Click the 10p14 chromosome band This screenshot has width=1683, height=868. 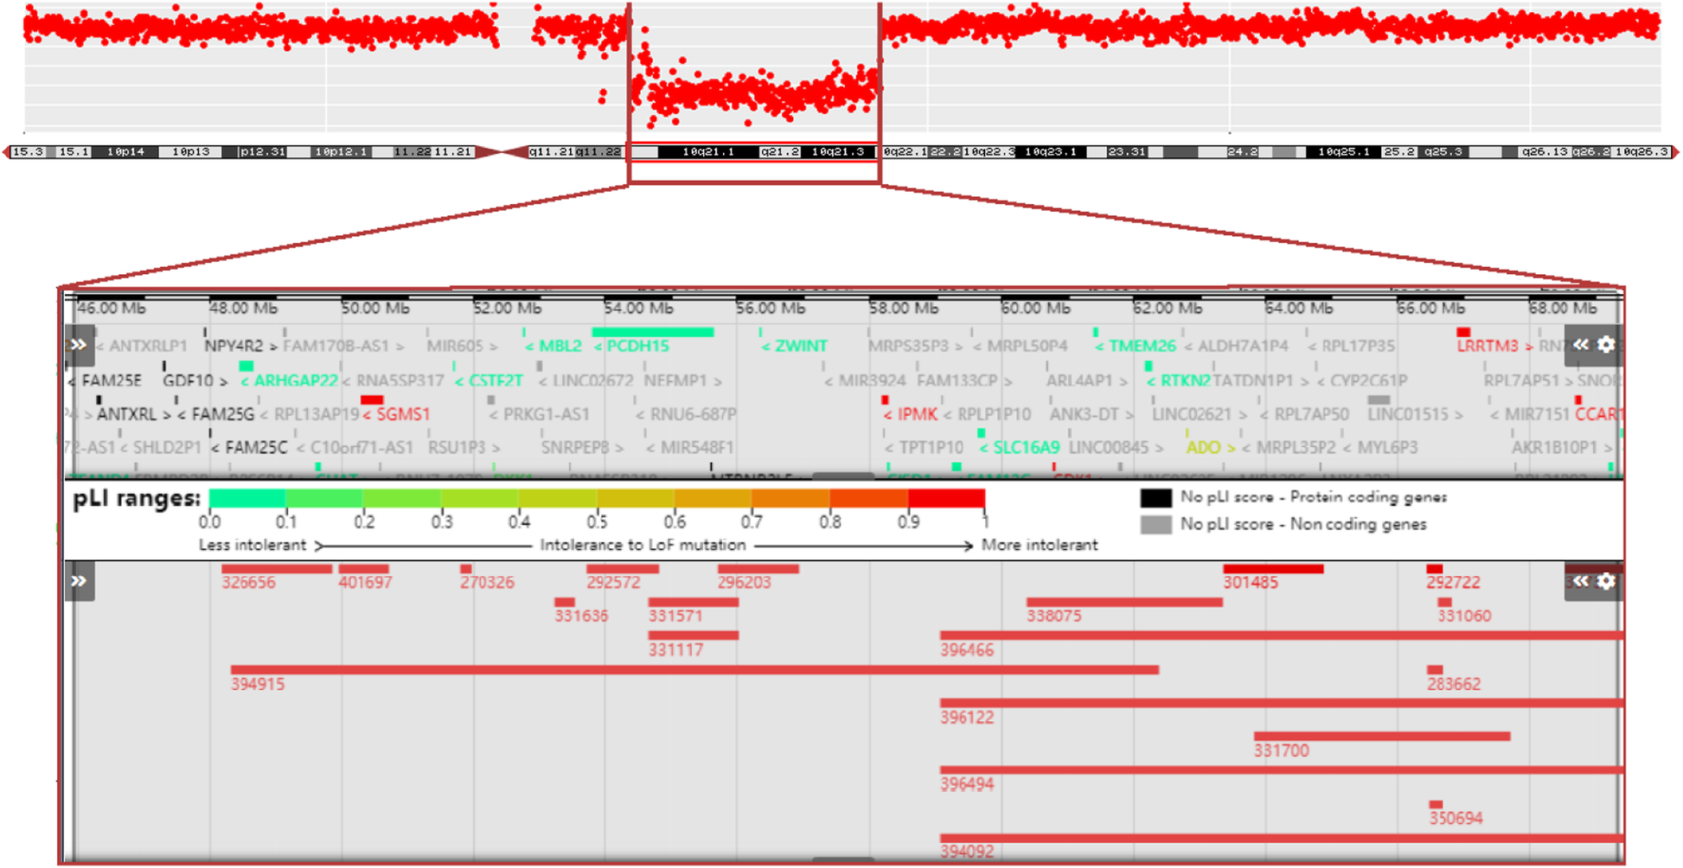[125, 152]
